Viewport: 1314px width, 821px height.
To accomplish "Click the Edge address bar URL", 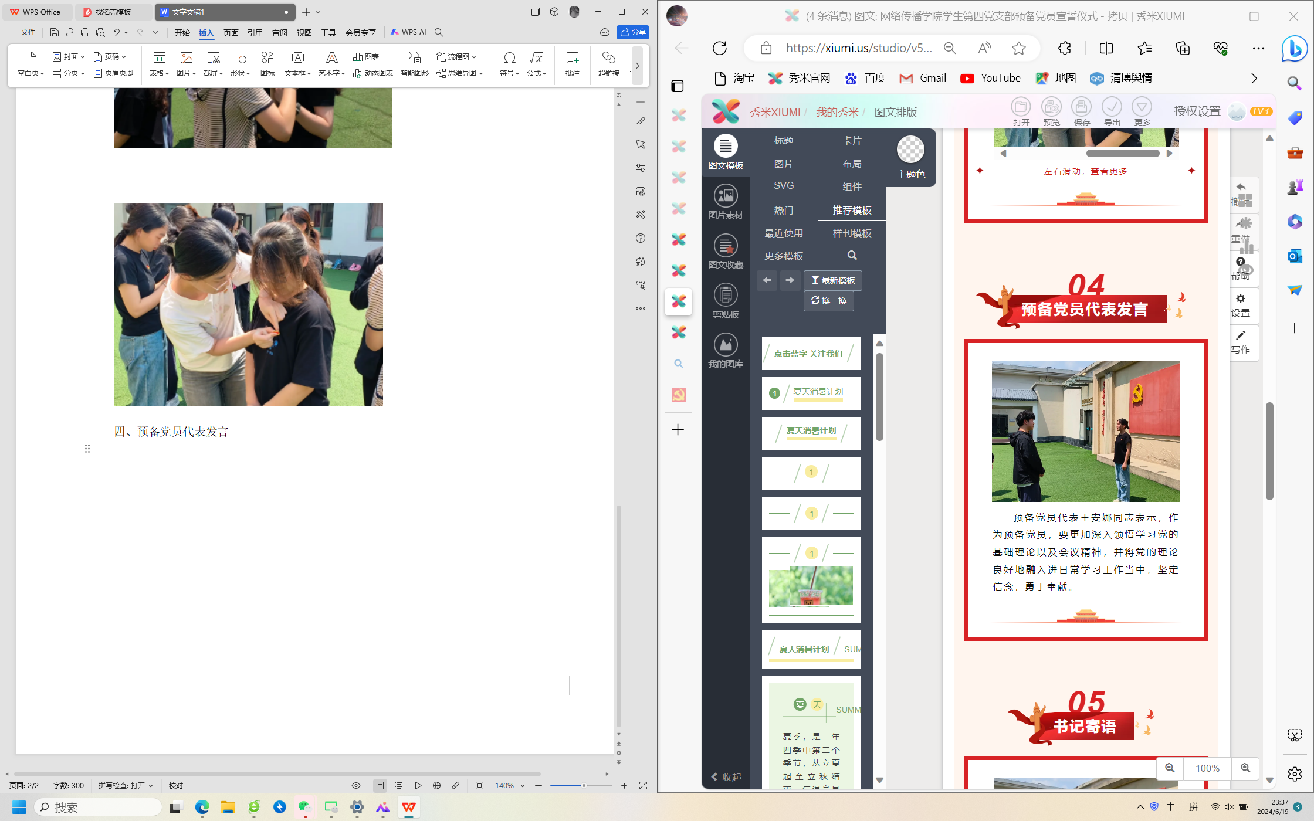I will (858, 48).
